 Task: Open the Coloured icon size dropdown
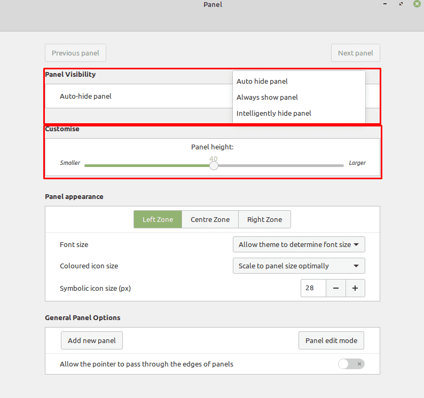[299, 266]
